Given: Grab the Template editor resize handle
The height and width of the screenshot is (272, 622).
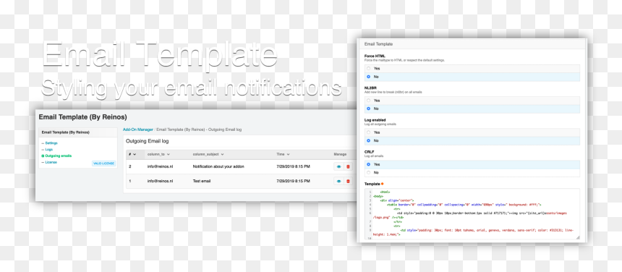Looking at the screenshot, I should (x=578, y=237).
